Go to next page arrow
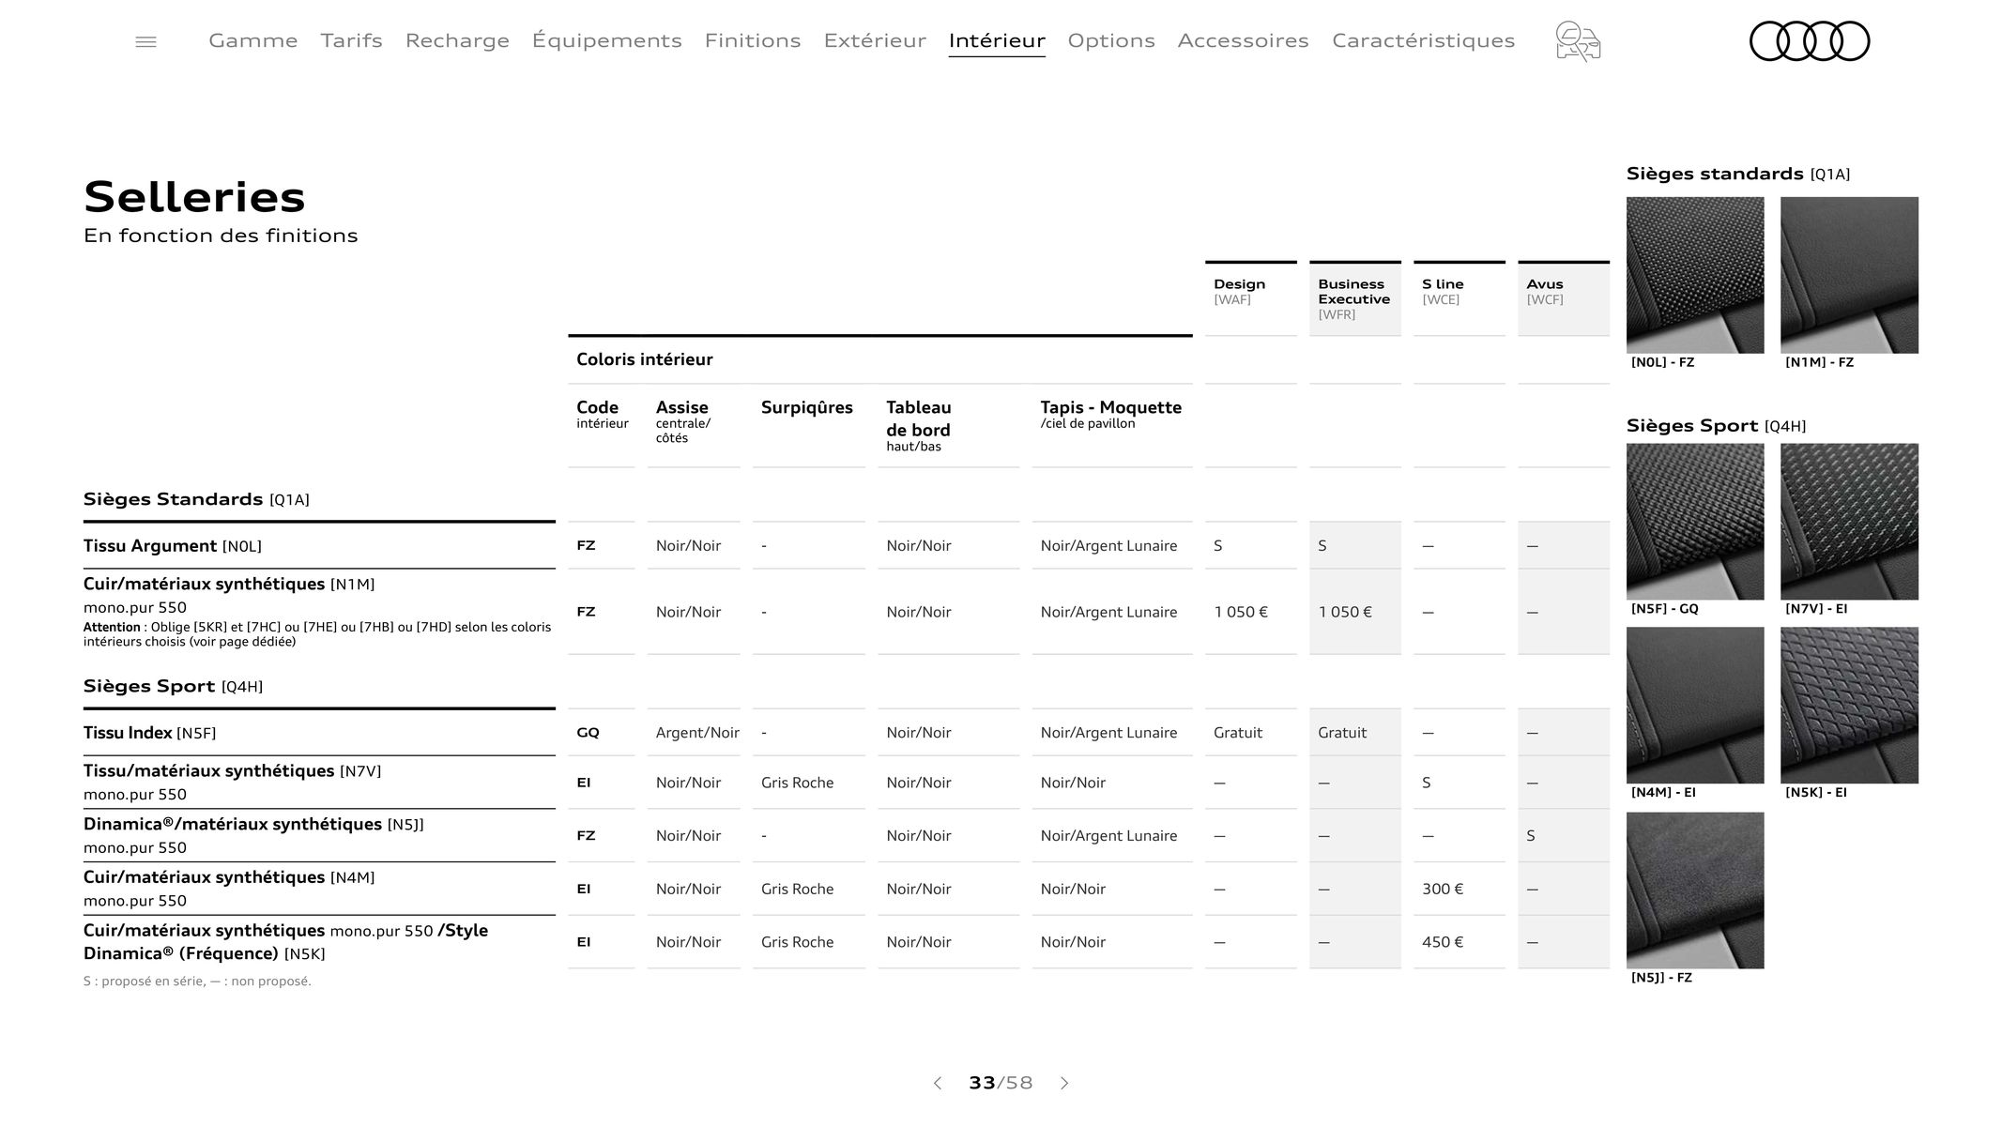Image resolution: width=2002 pixels, height=1126 pixels. pos(1064,1083)
